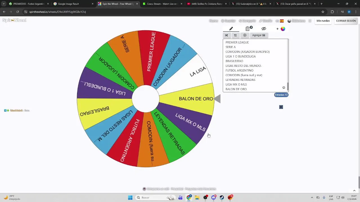Click the PREMIER LEAGUE entry in list
The image size is (360, 202).
[237, 42]
